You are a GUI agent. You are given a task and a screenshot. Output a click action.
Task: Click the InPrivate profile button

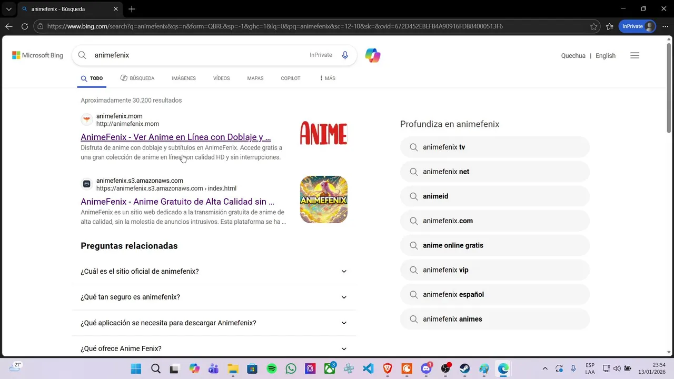637,26
